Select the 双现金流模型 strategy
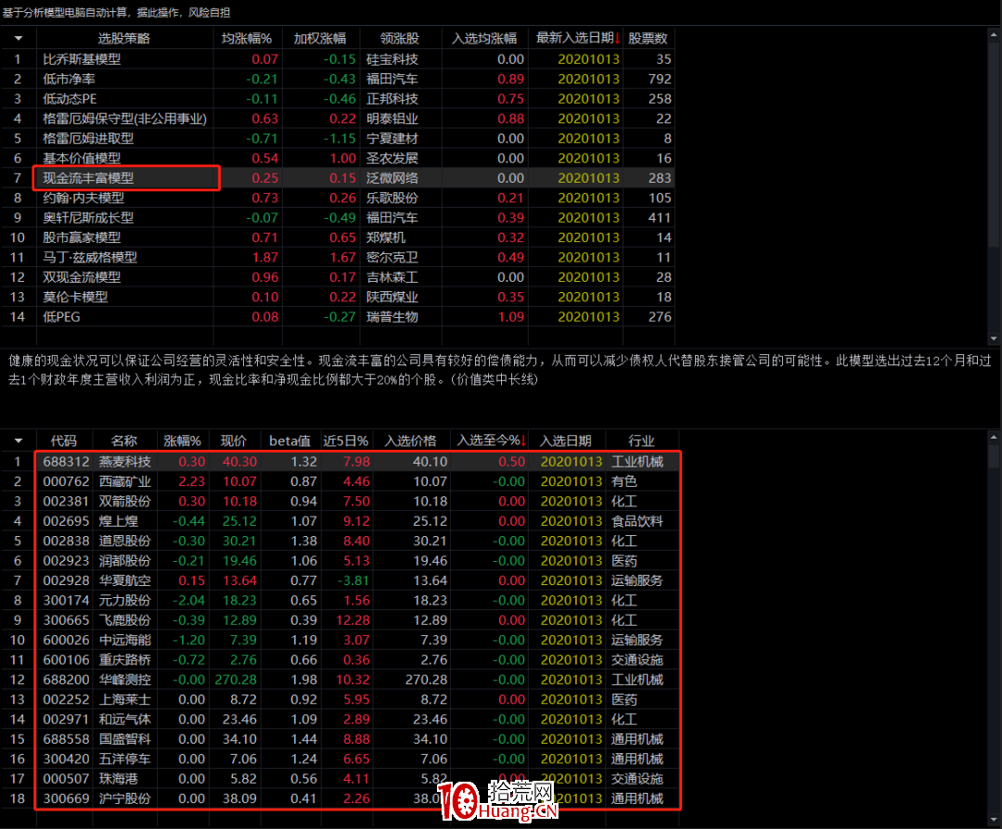1002x829 pixels. [82, 277]
